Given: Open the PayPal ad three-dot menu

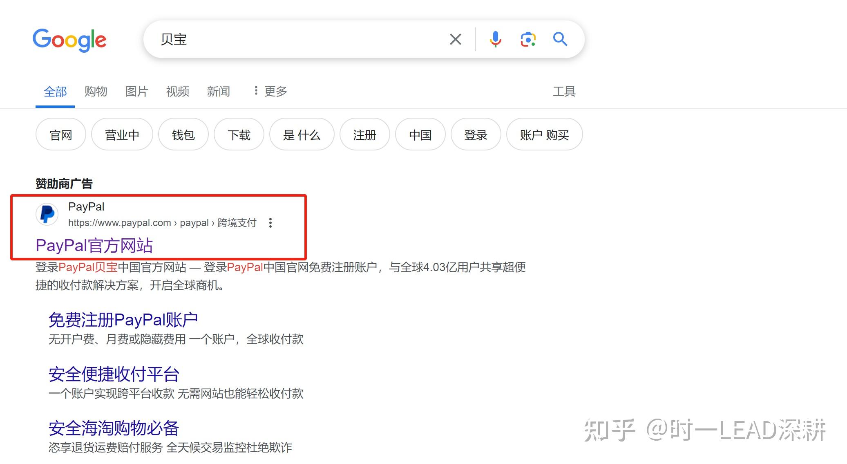Looking at the screenshot, I should [x=270, y=223].
